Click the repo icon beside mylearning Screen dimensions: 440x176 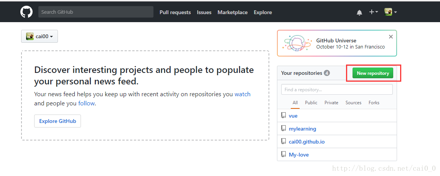[x=283, y=128]
